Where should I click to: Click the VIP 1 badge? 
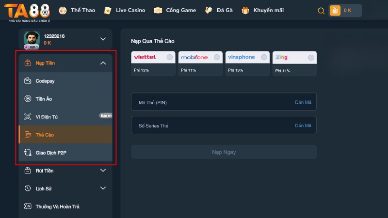click(32, 47)
